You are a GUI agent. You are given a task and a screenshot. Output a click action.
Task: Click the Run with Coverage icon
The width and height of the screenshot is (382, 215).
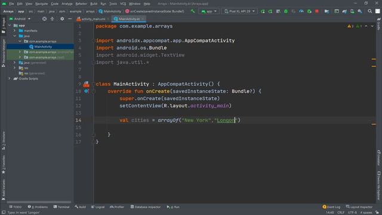click(294, 11)
